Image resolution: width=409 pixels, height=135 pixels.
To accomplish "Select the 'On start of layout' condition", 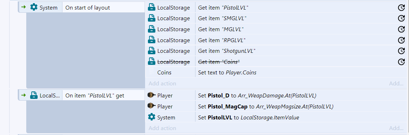I will click(104, 7).
